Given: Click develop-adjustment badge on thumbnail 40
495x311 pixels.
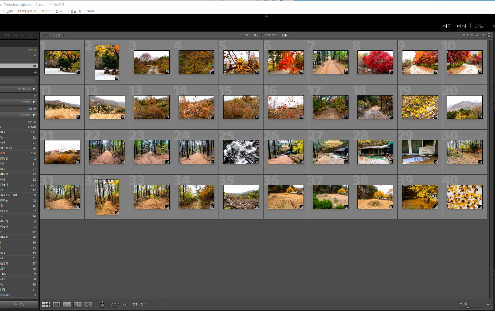Looking at the screenshot, I should 481,207.
